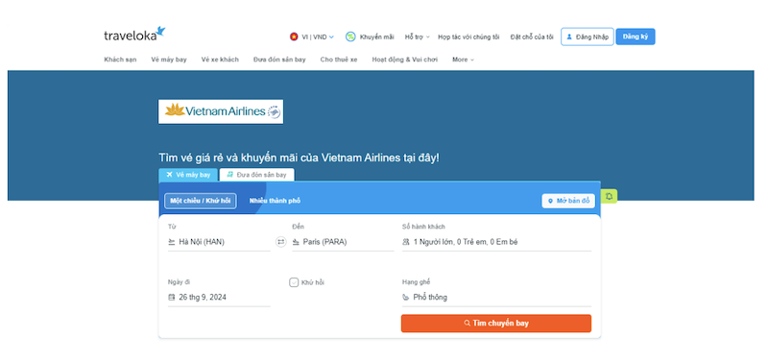Click the calendar icon beside departure date
This screenshot has height=362, width=768.
pos(172,297)
